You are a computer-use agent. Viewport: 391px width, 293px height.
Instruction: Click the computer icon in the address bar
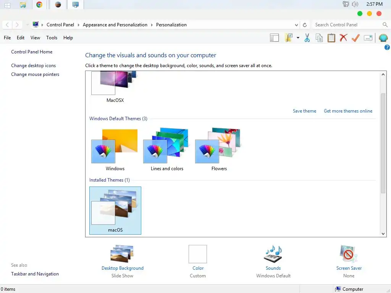pos(36,24)
